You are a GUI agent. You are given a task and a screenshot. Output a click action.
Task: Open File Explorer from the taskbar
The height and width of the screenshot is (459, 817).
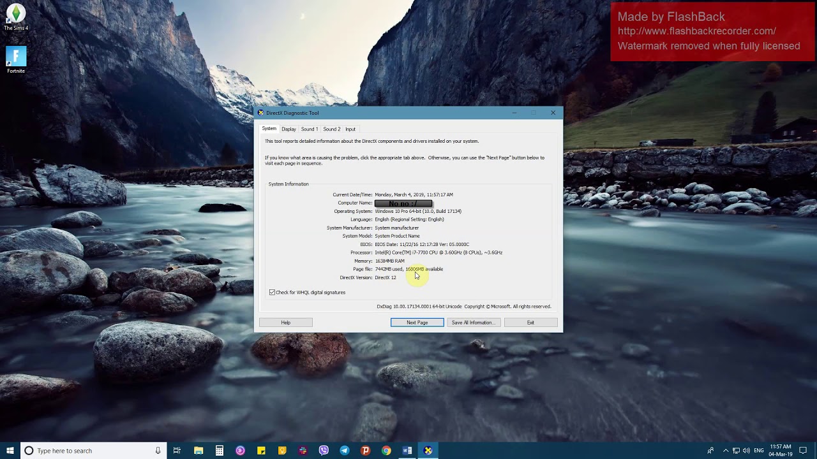tap(199, 451)
